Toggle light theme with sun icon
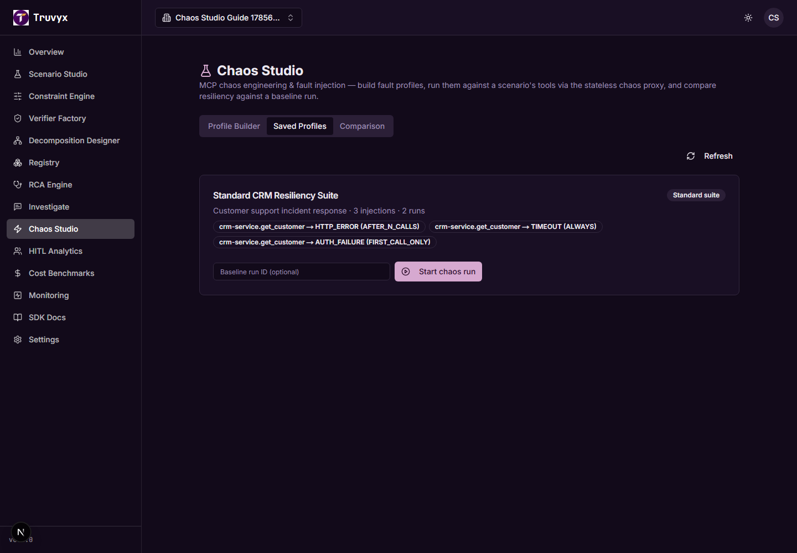The image size is (797, 553). tap(748, 18)
